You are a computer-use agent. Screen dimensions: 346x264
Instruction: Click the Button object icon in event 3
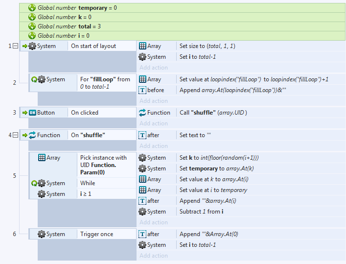click(x=32, y=113)
